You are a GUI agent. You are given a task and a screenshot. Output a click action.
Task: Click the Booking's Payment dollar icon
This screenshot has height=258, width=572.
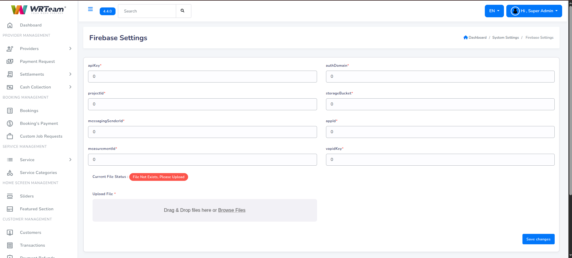(10, 124)
